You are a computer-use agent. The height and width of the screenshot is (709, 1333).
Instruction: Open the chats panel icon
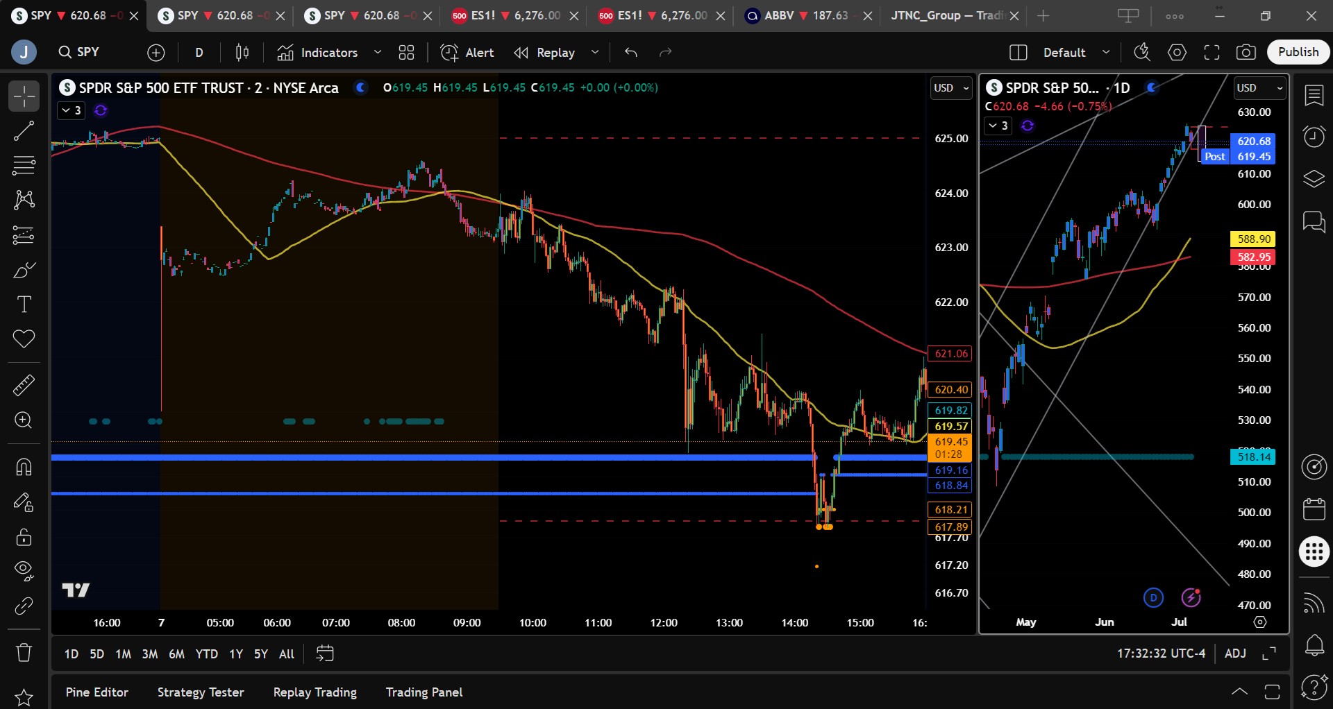[x=1314, y=222]
